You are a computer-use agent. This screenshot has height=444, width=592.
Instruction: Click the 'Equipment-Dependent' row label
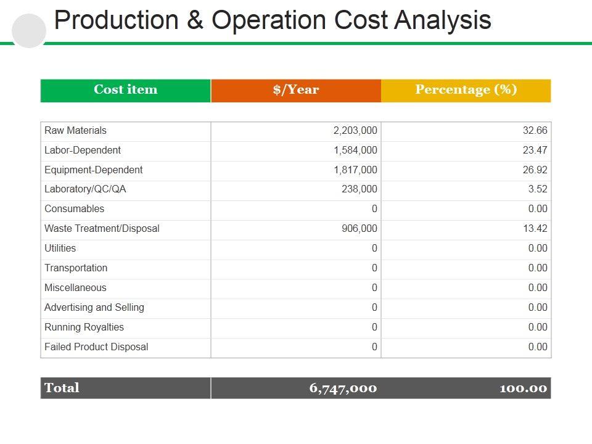(x=93, y=170)
